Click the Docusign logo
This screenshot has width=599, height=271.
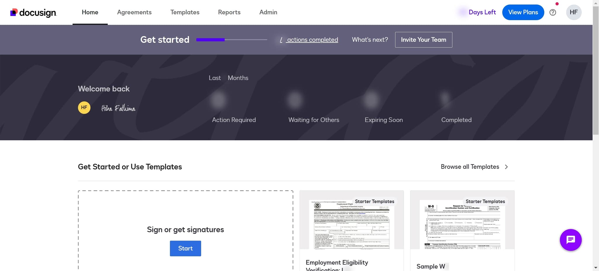33,12
